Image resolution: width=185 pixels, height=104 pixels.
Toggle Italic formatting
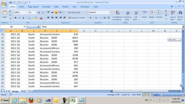19,18
